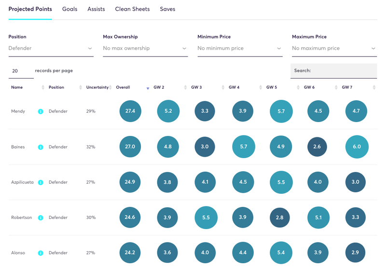Sort by GW 2 column arrows
Image resolution: width=386 pixels, height=270 pixels.
click(185, 87)
